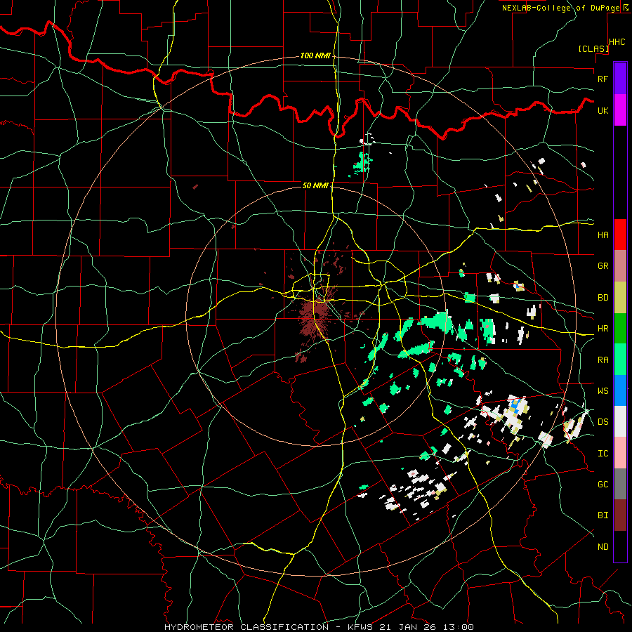
Task: Click the '[CLAS]' units label
Action: (x=593, y=48)
